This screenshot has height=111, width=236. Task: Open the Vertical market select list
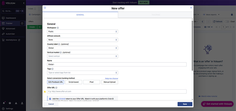tap(82, 56)
